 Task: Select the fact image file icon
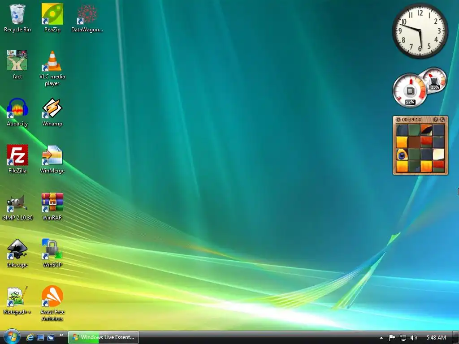click(x=17, y=65)
